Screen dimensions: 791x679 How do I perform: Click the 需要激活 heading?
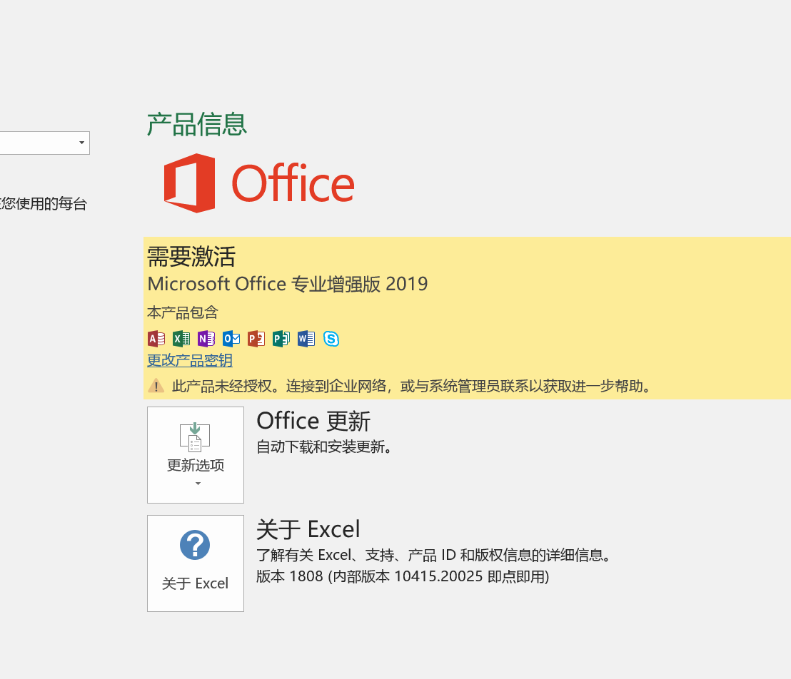(x=191, y=257)
